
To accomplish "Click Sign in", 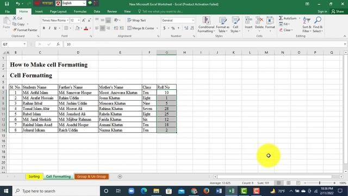I will (x=322, y=11).
